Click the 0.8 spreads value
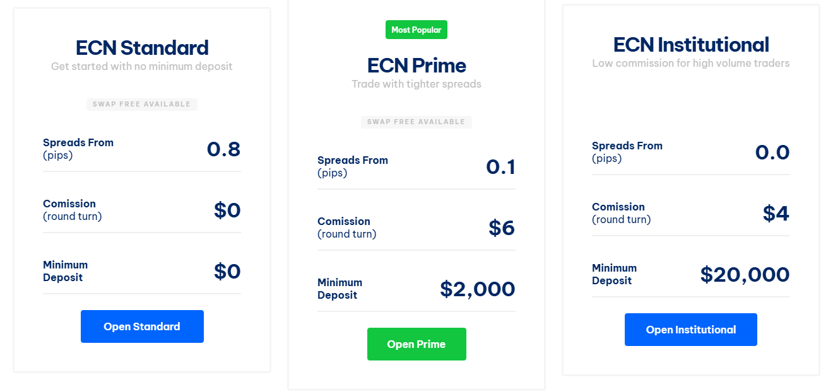 tap(223, 149)
